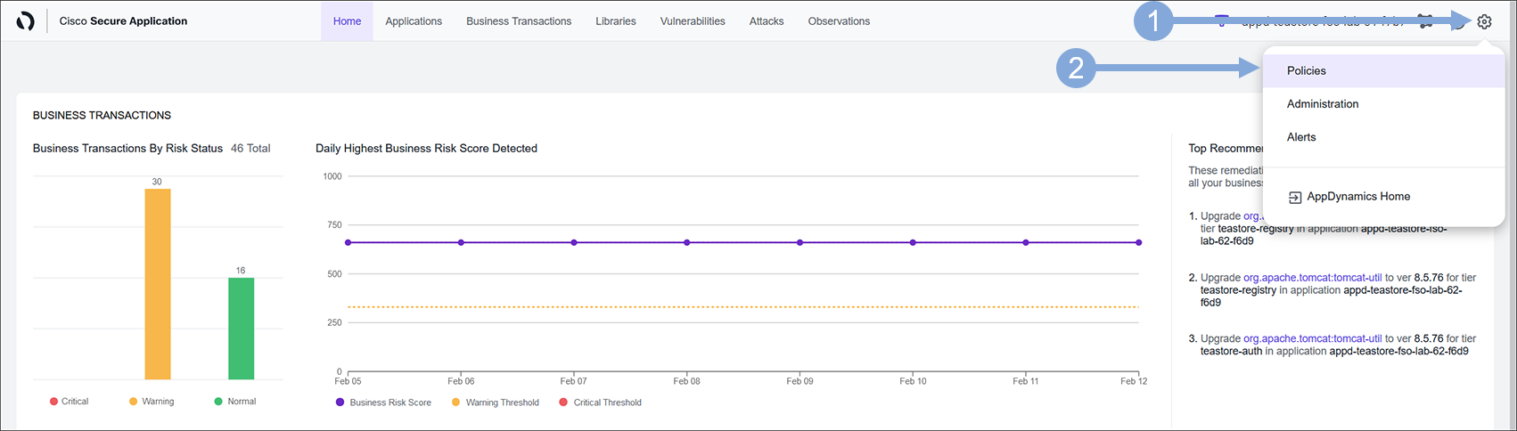Toggle the Warning legend in bar chart
1517x431 pixels.
coord(152,402)
